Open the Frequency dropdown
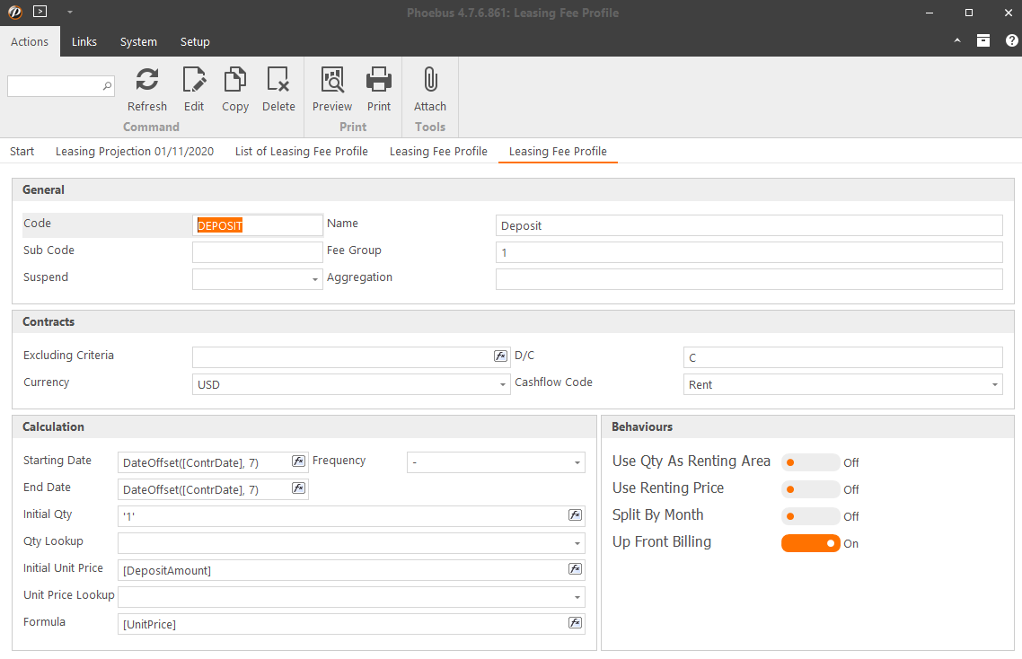Image resolution: width=1022 pixels, height=659 pixels. point(577,463)
